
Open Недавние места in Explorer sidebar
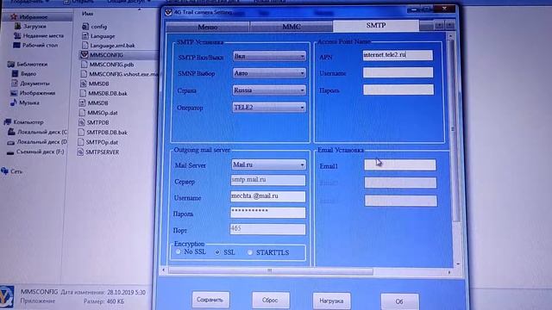[43, 36]
